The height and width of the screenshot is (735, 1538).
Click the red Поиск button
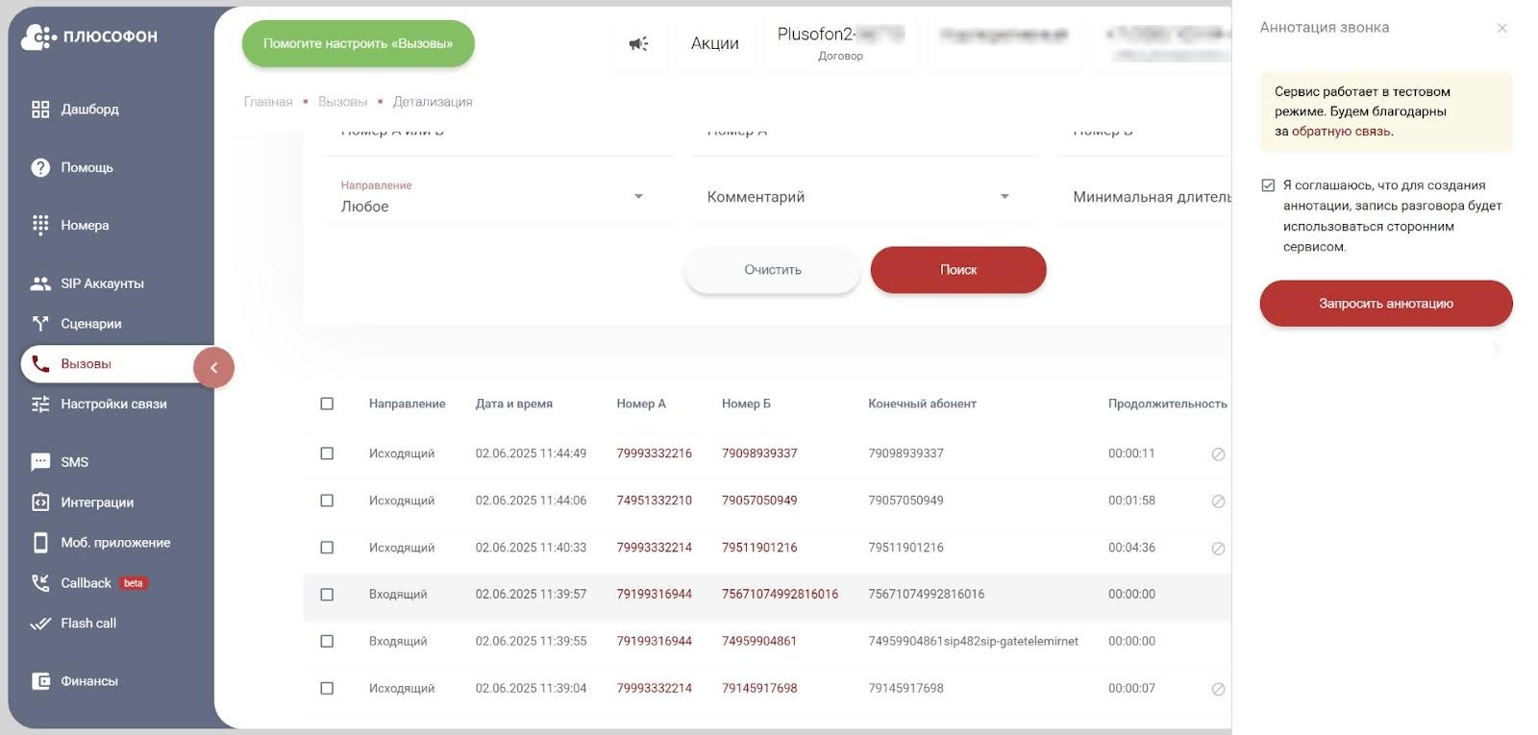[957, 270]
